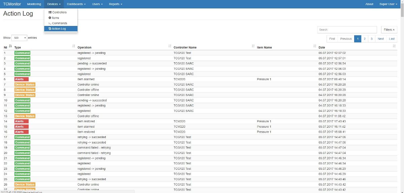Select Action Log in the Devices menu
This screenshot has height=193, width=404.
(61, 29)
